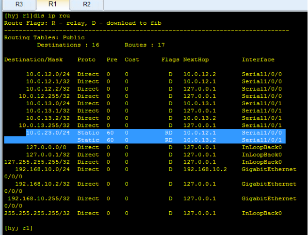Click highlighted destination 10.0.23.0/24
This screenshot has height=235, width=308.
(48, 133)
